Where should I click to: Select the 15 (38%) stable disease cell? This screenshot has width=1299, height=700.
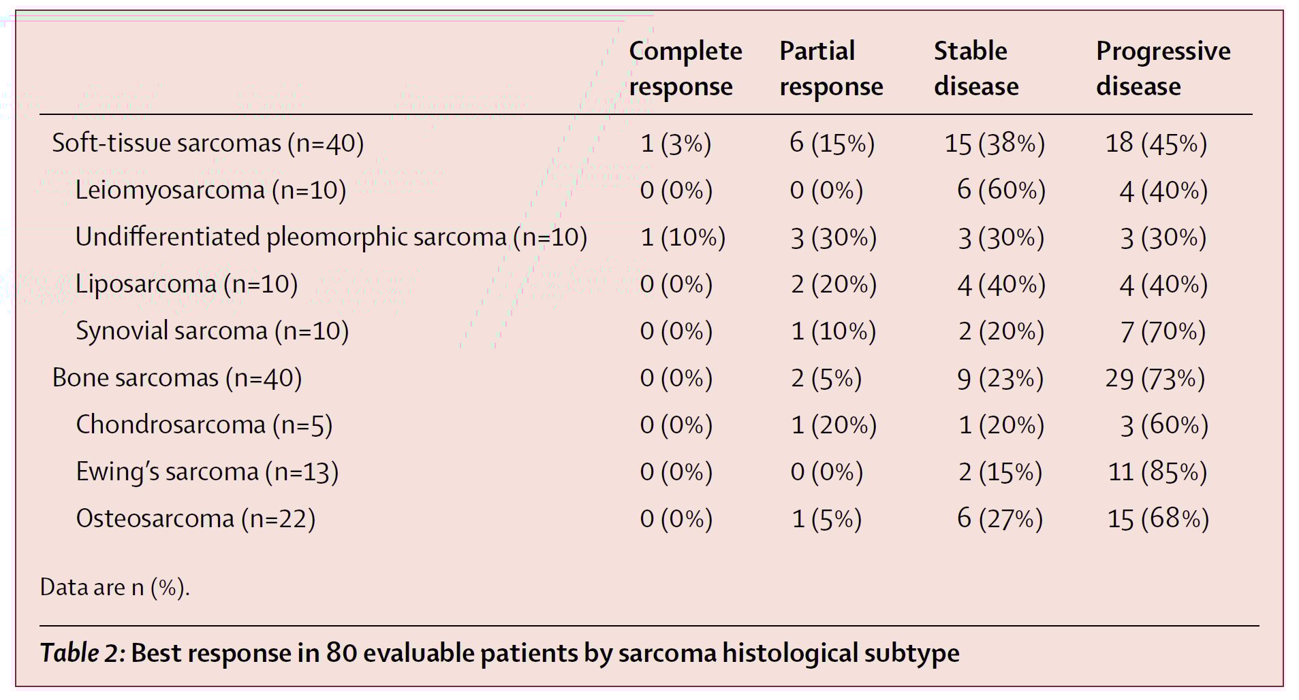[x=994, y=144]
